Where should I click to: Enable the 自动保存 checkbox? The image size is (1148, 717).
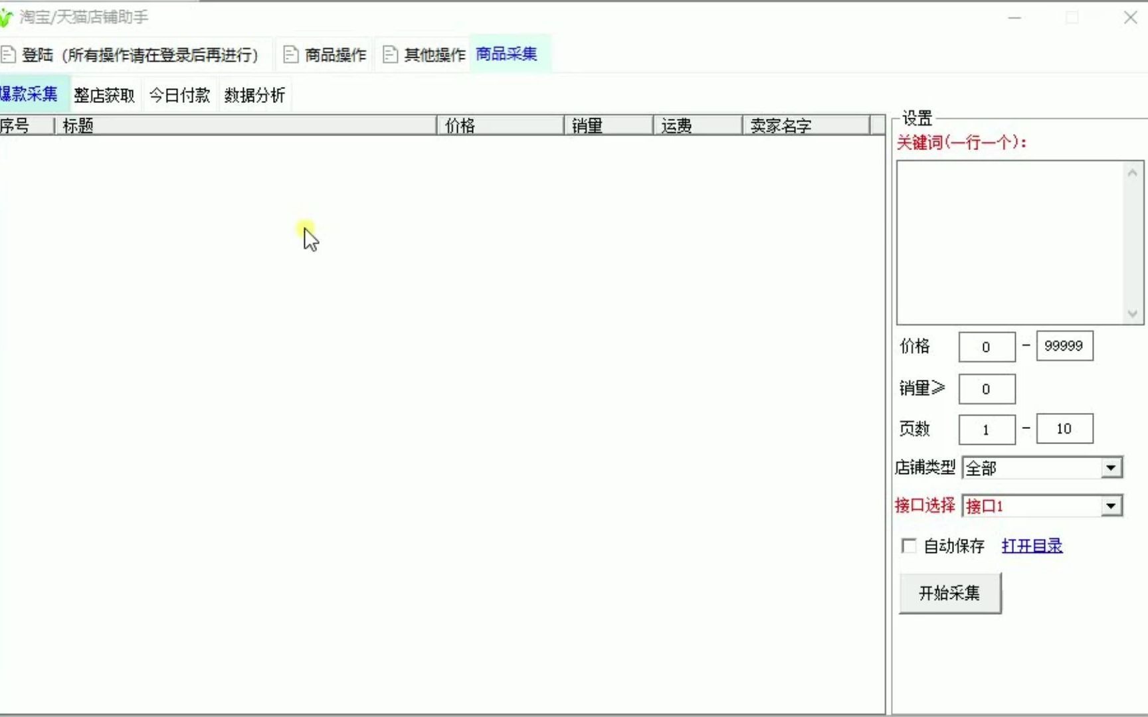[x=908, y=546]
